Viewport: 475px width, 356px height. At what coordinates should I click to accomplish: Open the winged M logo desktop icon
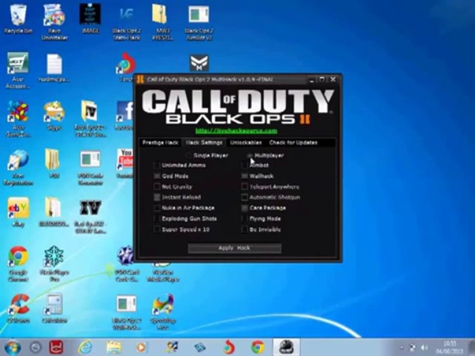pyautogui.click(x=199, y=63)
